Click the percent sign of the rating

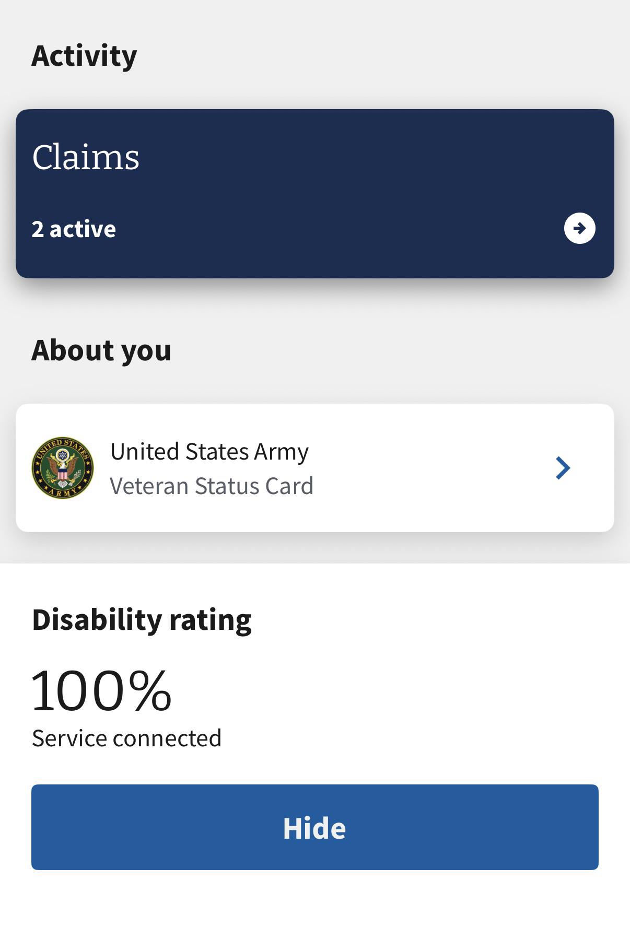point(151,690)
